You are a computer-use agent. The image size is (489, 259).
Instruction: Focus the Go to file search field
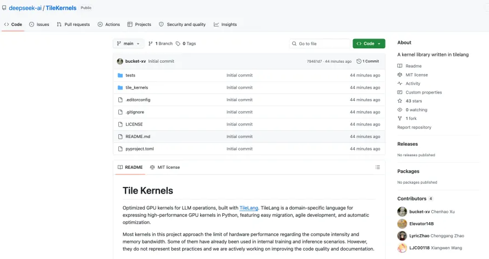(320, 43)
